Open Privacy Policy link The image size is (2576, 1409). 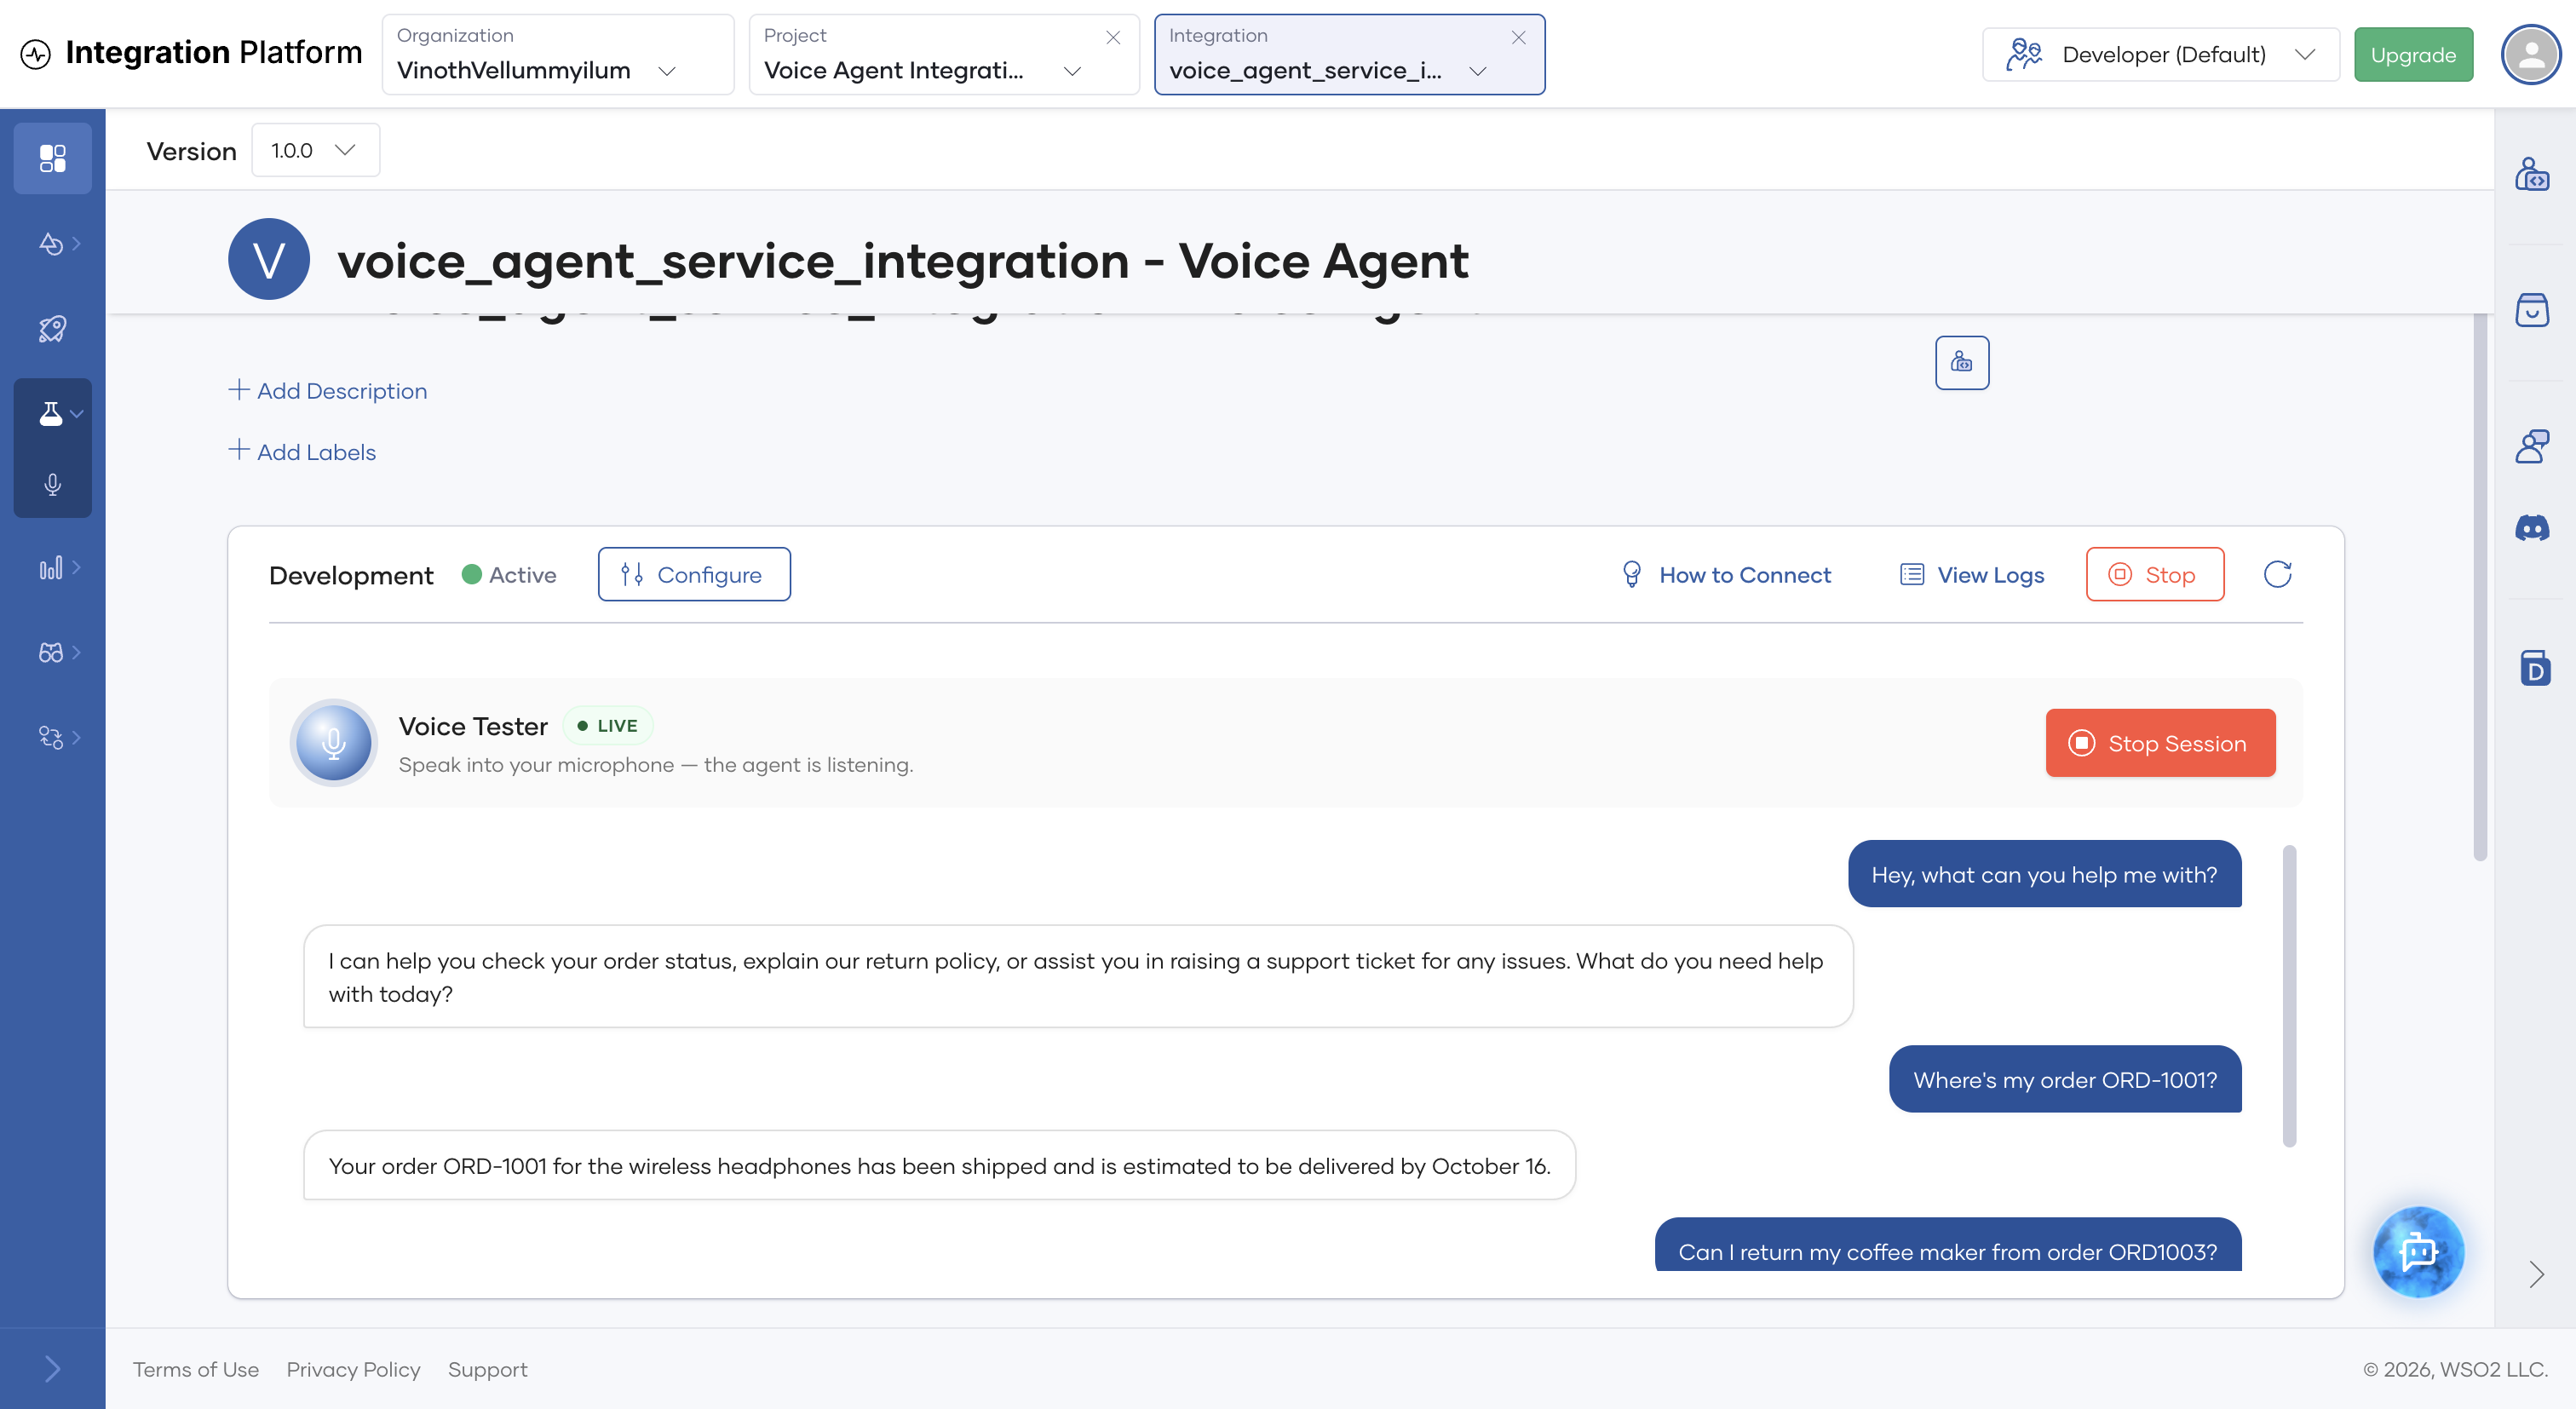pos(353,1369)
